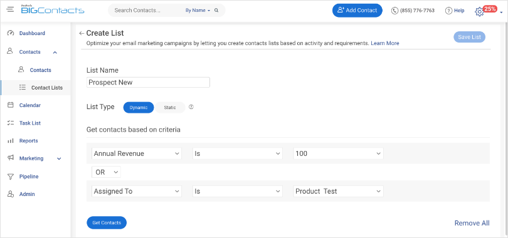This screenshot has height=238, width=508.
Task: Open the first row Is operator dropdown
Action: click(238, 153)
